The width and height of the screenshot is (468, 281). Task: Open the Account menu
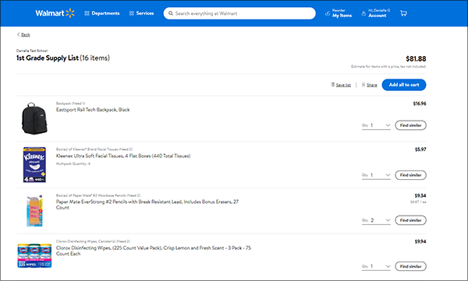click(376, 13)
